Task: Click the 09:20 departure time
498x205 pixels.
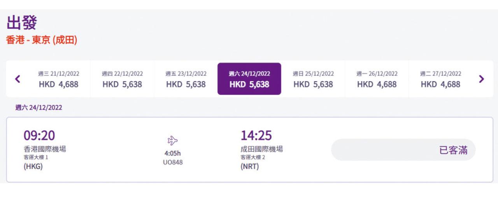Action: (39, 136)
